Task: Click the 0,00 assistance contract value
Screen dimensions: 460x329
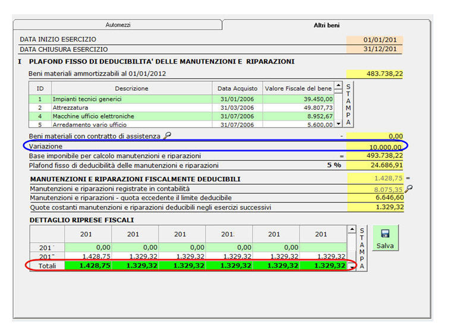Action: pos(374,136)
